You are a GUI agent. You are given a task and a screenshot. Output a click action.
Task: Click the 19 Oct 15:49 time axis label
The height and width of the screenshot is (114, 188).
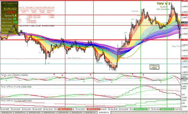pos(113,109)
